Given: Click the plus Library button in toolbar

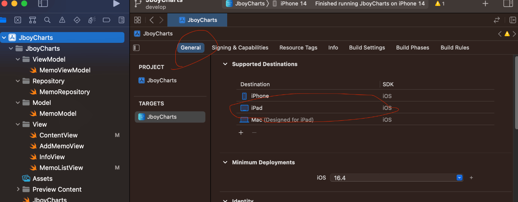Looking at the screenshot, I should pos(485,4).
